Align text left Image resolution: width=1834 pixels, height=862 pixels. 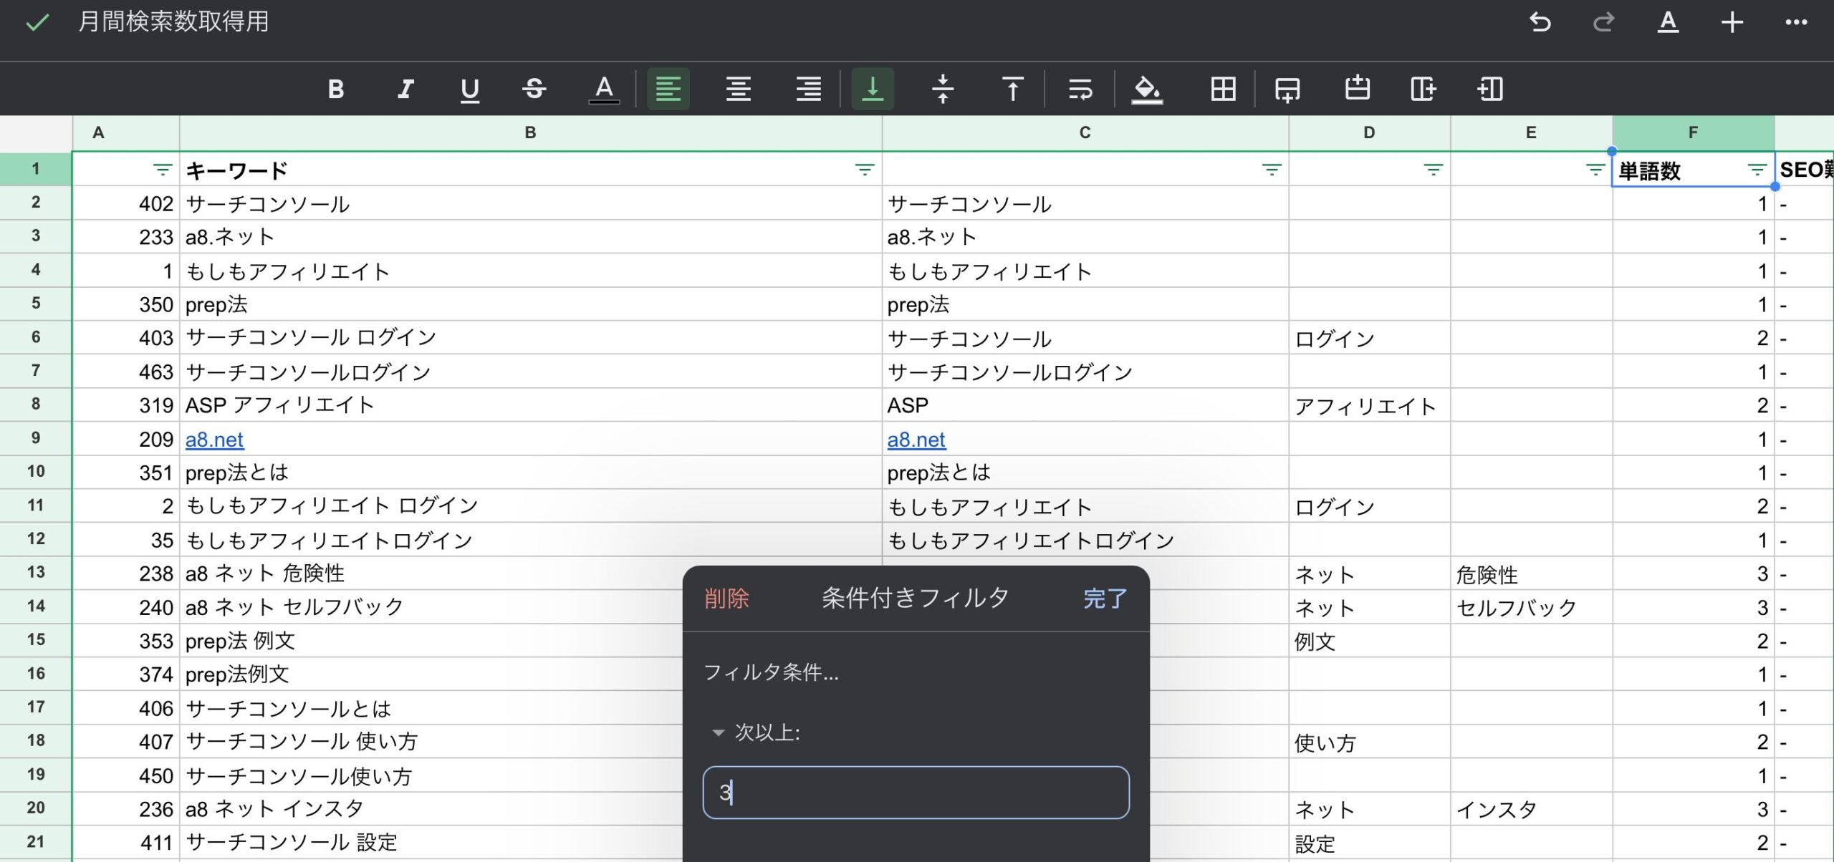(x=668, y=89)
